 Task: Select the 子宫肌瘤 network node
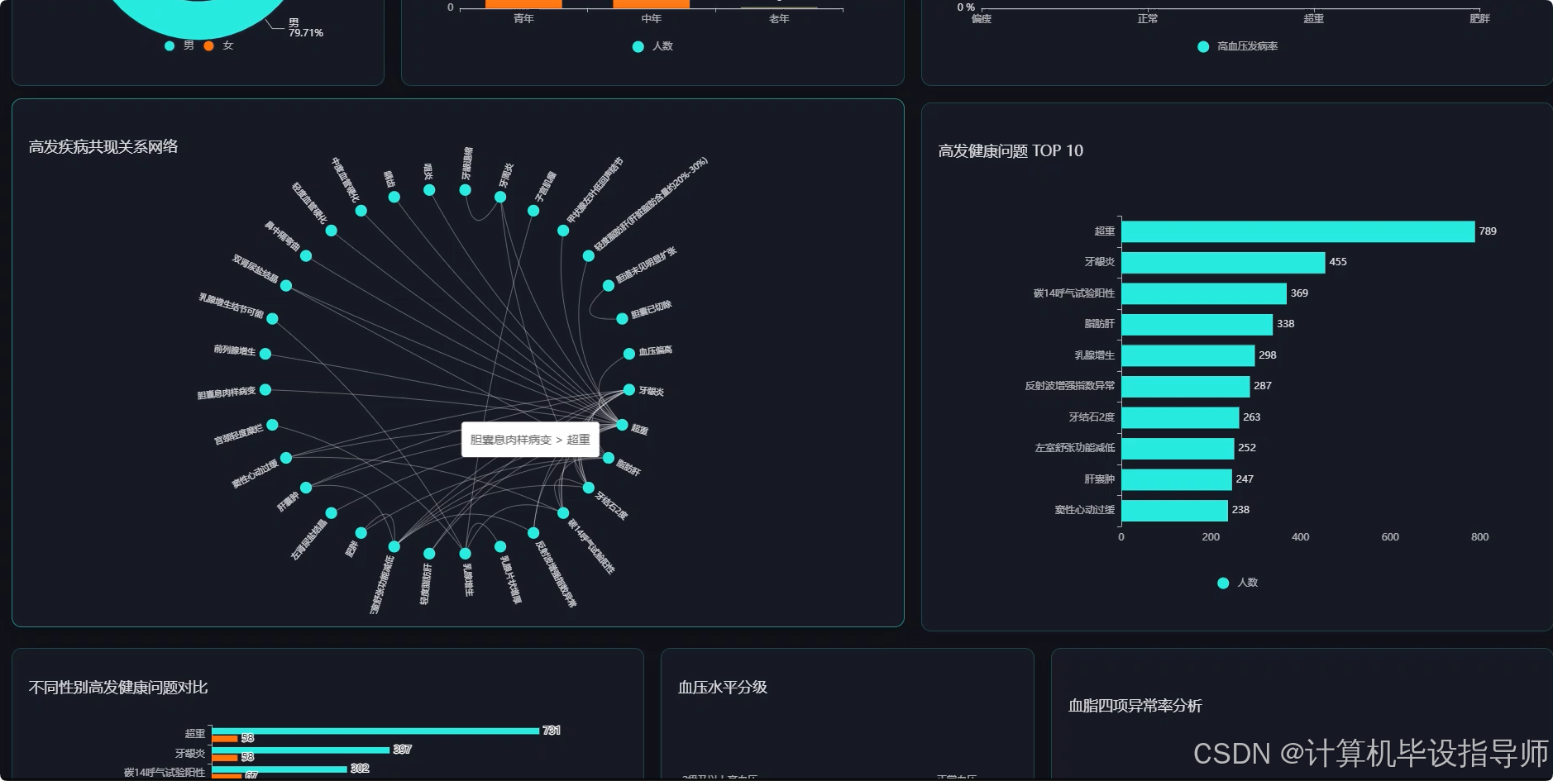[533, 211]
